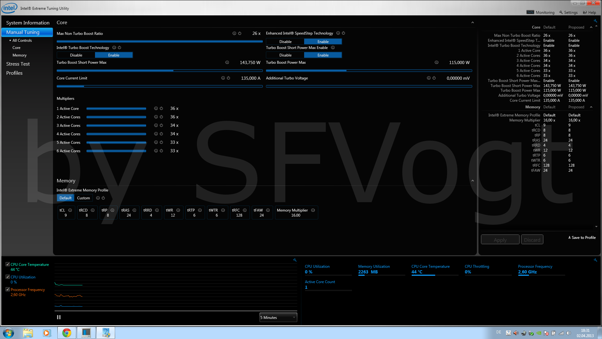Reset Max Non Turbo Boost Ratio to default
The image size is (602, 339).
(x=240, y=33)
